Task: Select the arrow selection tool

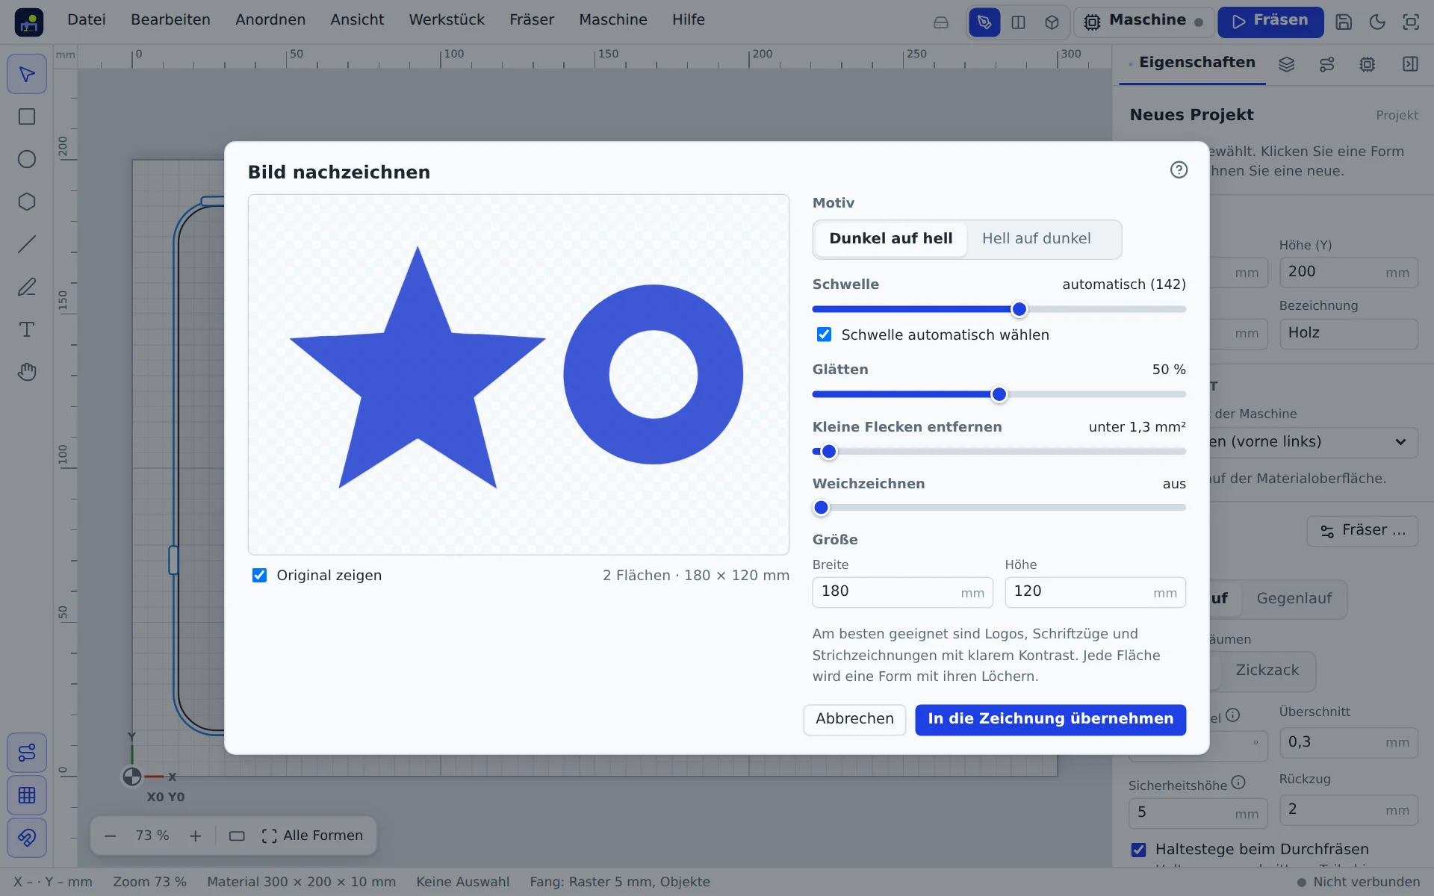Action: click(27, 75)
